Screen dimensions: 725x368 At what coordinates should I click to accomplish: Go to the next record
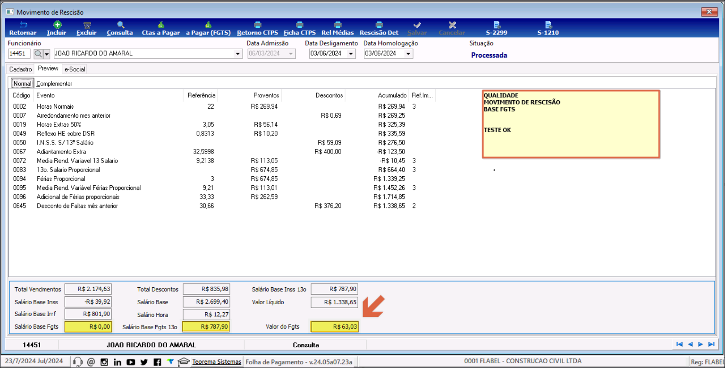(700, 344)
